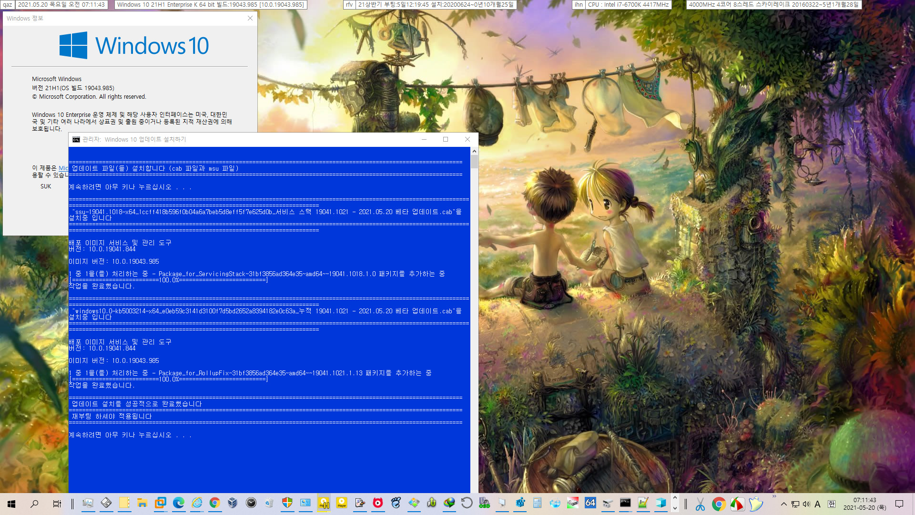The width and height of the screenshot is (915, 515).
Task: Open the taskbar clock showing 07:11:43
Action: pyautogui.click(x=864, y=504)
